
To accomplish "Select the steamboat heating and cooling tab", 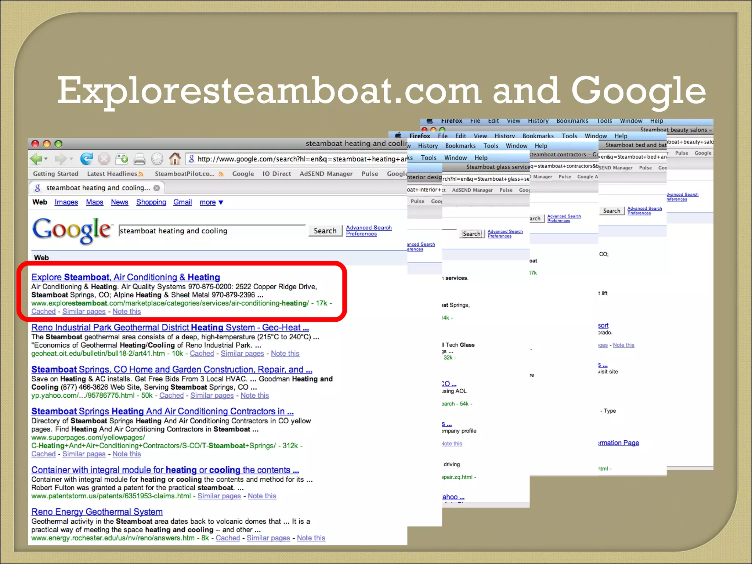I will 97,188.
